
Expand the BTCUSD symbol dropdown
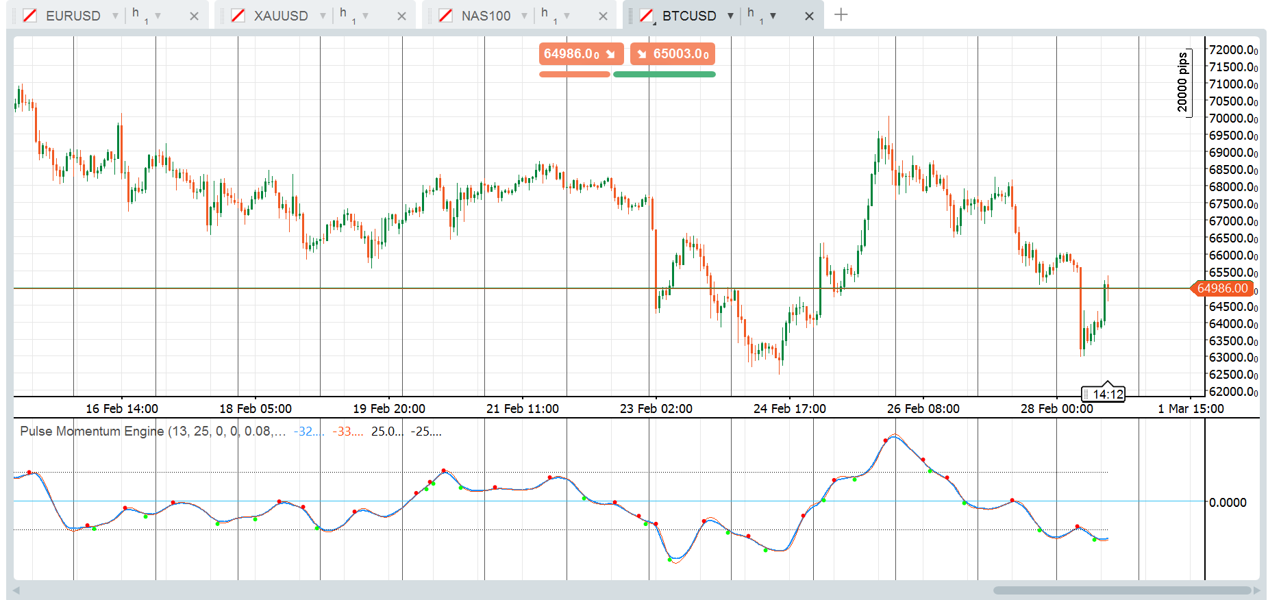[730, 16]
